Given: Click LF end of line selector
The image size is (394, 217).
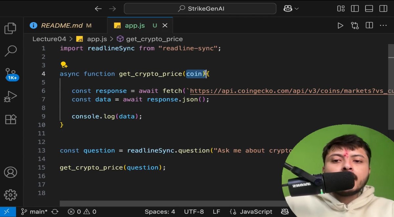Looking at the screenshot, I should click(216, 212).
